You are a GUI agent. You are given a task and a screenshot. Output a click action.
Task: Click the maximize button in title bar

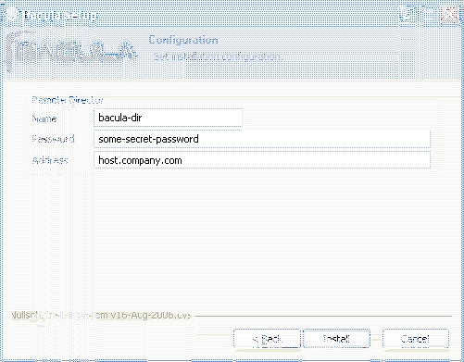pos(429,15)
